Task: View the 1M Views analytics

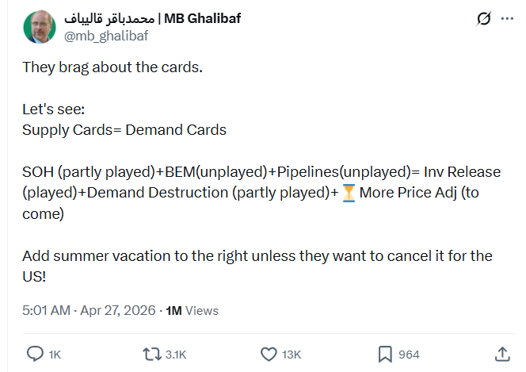Action: tap(192, 311)
